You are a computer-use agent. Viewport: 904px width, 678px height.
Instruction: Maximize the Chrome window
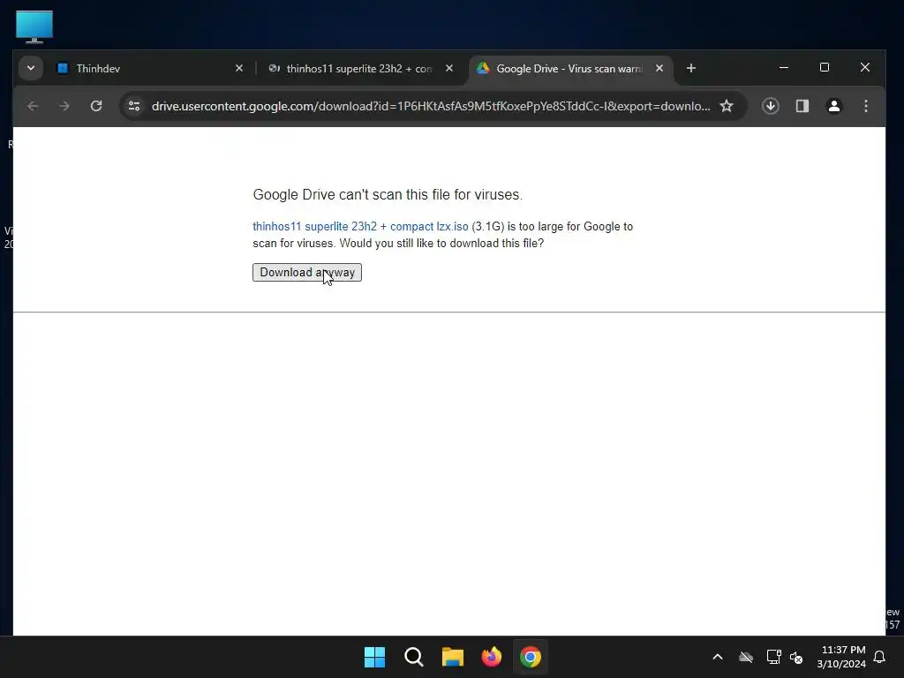[x=825, y=67]
